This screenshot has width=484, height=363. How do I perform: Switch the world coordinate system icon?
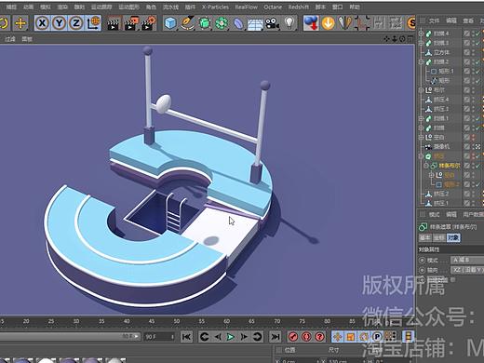93,23
